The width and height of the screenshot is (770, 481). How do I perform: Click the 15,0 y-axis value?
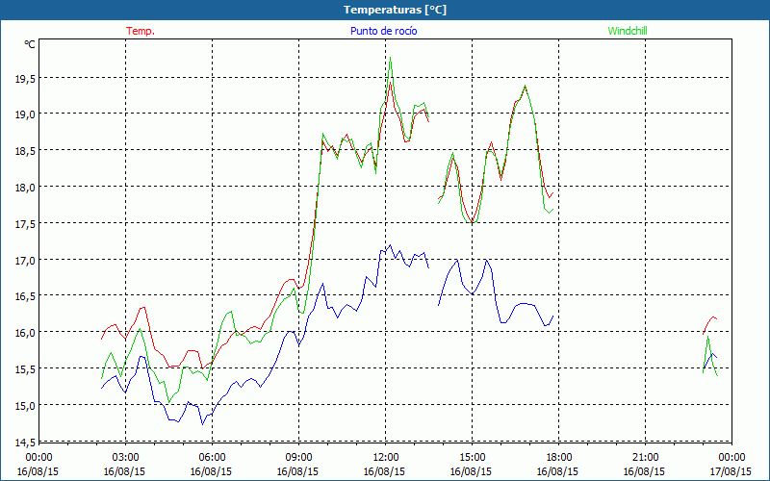click(24, 405)
